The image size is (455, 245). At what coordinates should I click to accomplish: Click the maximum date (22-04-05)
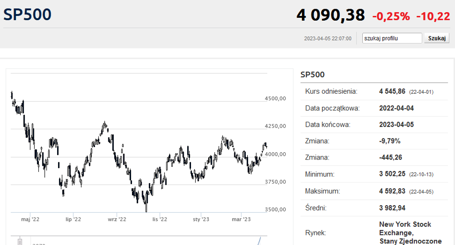pyautogui.click(x=421, y=192)
